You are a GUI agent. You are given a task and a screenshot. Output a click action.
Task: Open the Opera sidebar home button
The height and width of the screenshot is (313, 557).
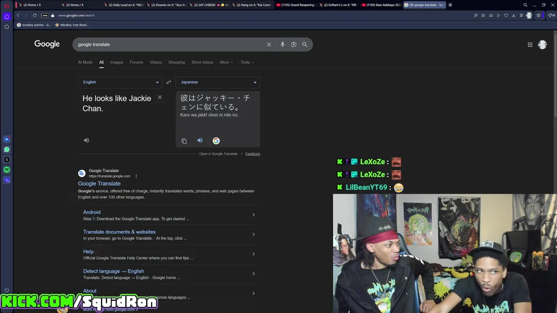(x=7, y=17)
